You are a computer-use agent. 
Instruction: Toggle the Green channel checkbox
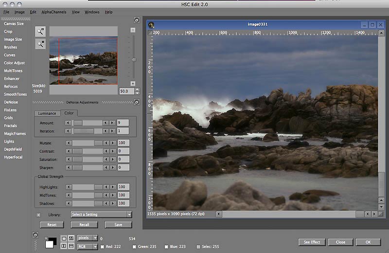[x=134, y=247]
